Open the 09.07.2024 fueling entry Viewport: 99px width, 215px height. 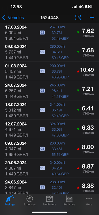tap(49, 149)
